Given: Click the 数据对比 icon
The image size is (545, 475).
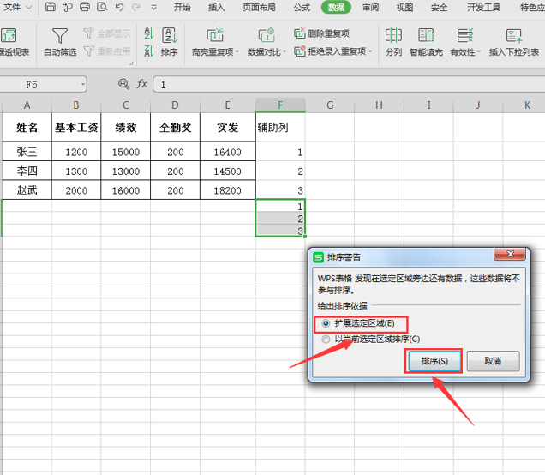Looking at the screenshot, I should coord(267,35).
